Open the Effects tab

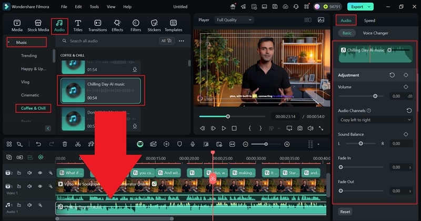click(x=117, y=26)
